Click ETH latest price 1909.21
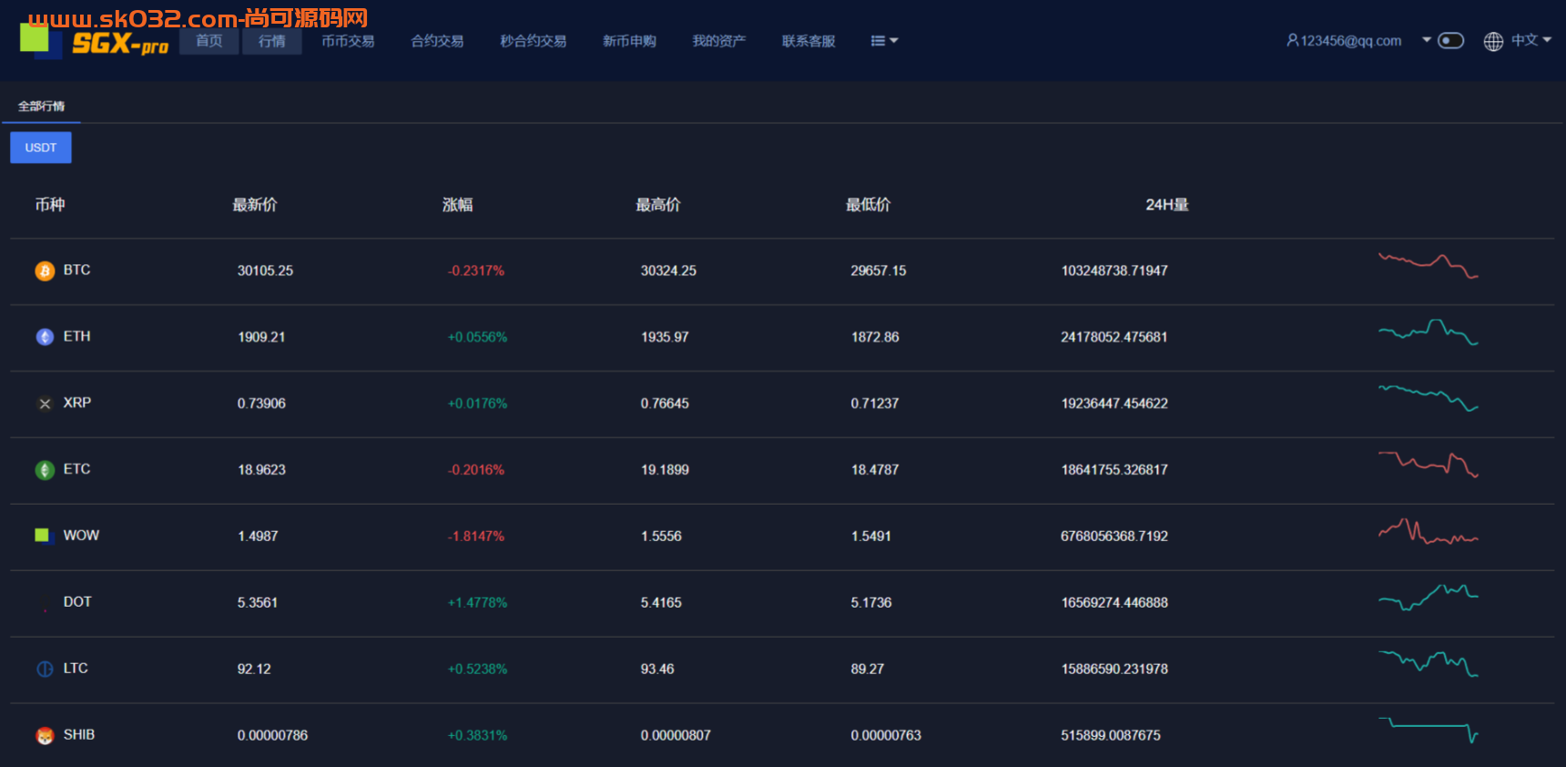This screenshot has height=767, width=1566. pos(261,337)
